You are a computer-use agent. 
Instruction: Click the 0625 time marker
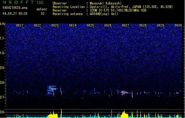point(90,25)
